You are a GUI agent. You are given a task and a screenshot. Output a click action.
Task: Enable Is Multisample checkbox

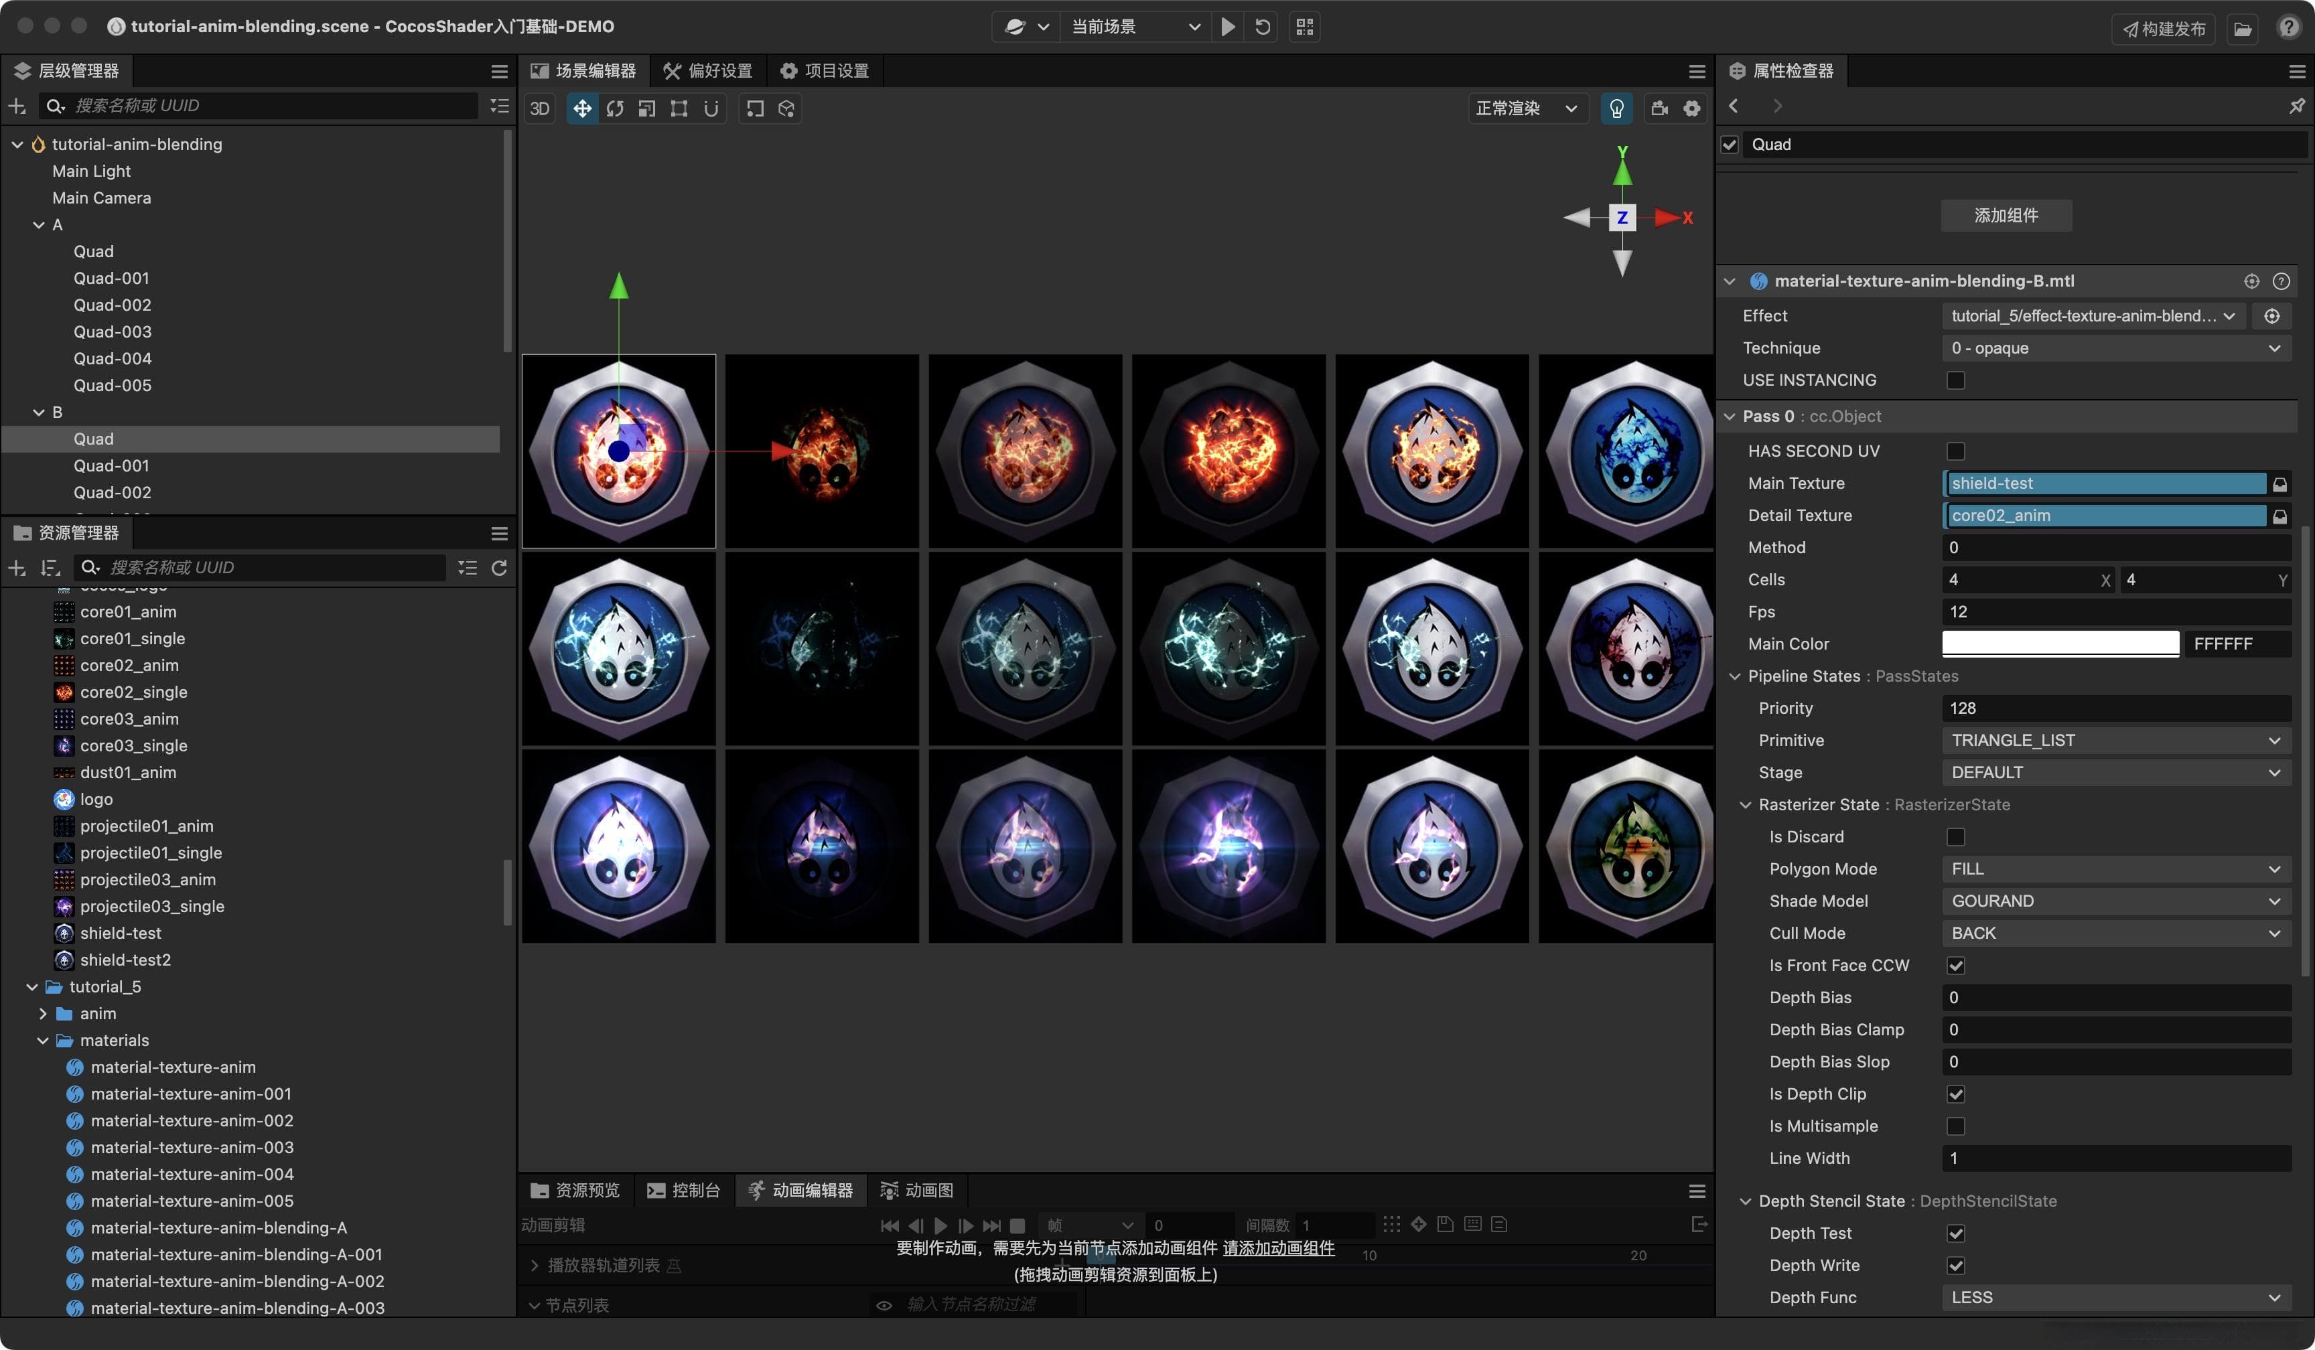coord(1956,1126)
